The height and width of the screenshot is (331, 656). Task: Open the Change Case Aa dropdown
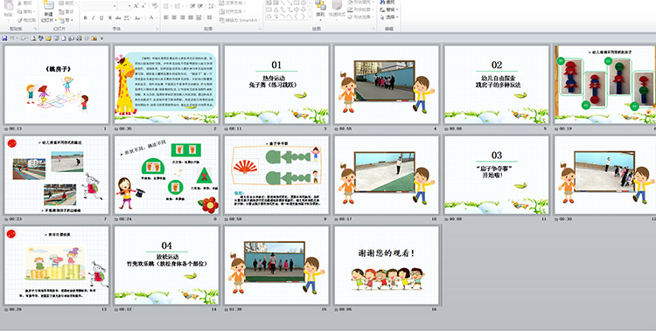[x=137, y=17]
